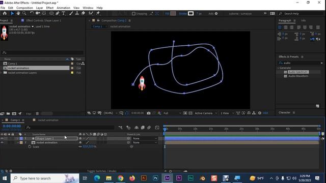Click the Composition Mini-Flowchart timeline icon
The height and width of the screenshot is (183, 326).
point(120,128)
